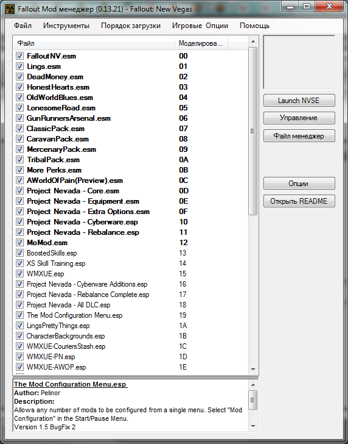Sort by the Файл column header
The height and width of the screenshot is (444, 348).
tap(94, 43)
